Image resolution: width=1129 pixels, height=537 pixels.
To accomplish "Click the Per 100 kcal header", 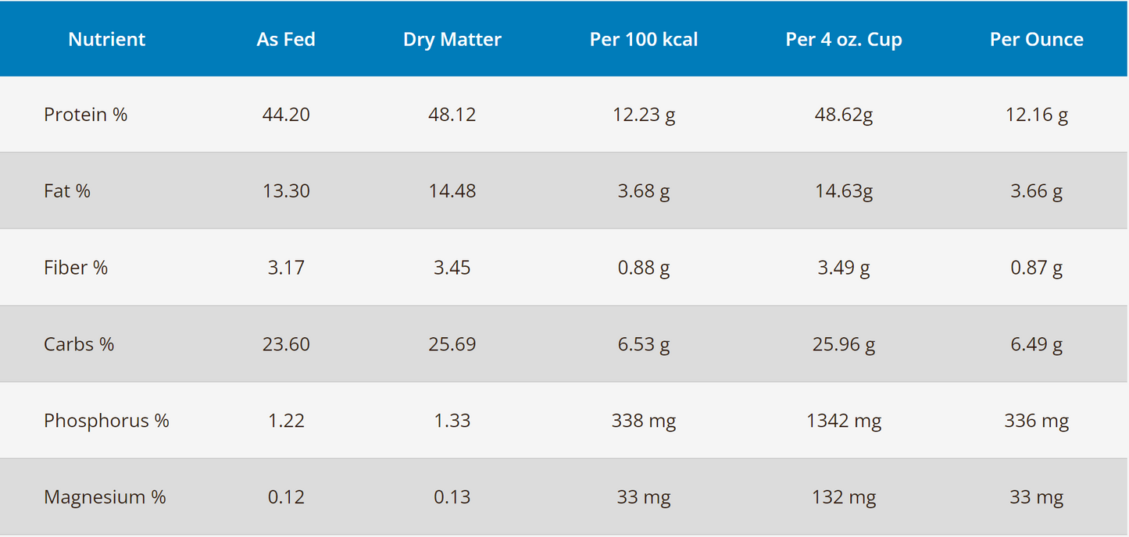I will pyautogui.click(x=643, y=39).
